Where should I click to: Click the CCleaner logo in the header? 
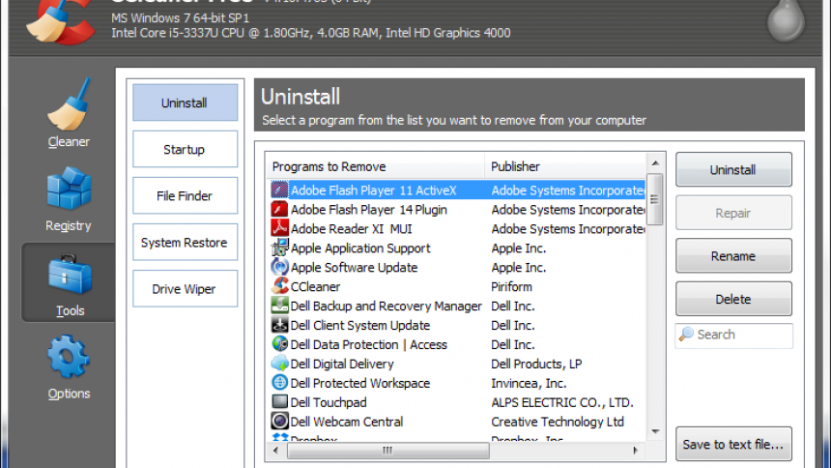[x=61, y=21]
